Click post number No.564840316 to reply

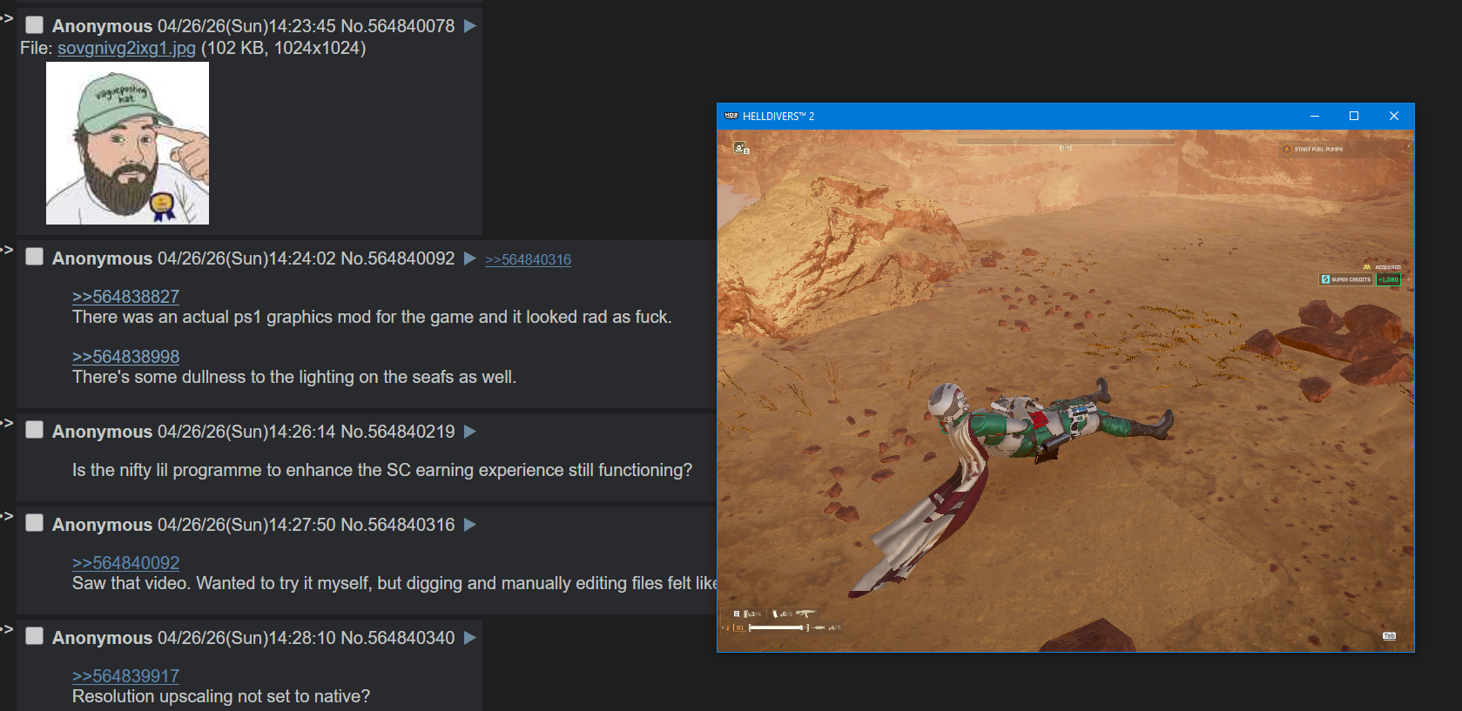pos(397,525)
